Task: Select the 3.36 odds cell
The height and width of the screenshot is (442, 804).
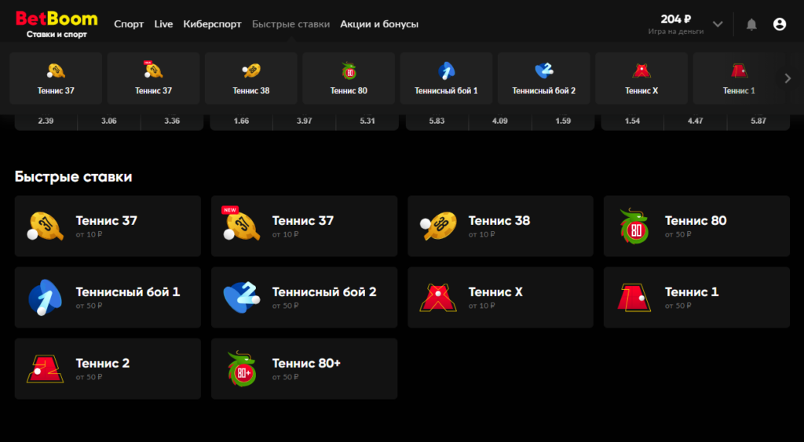Action: tap(172, 121)
